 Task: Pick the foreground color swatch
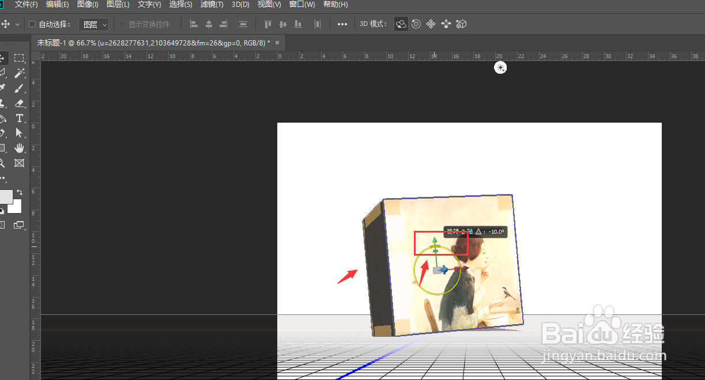[x=5, y=197]
